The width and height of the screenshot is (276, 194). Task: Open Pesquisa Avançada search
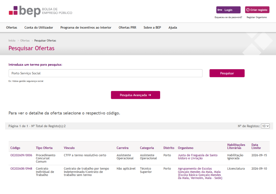click(x=136, y=95)
